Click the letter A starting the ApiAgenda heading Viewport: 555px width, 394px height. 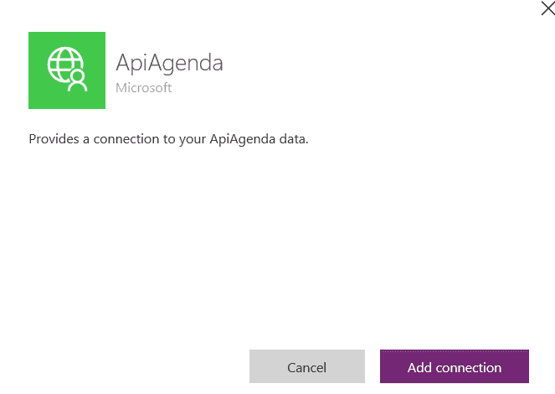tap(123, 62)
